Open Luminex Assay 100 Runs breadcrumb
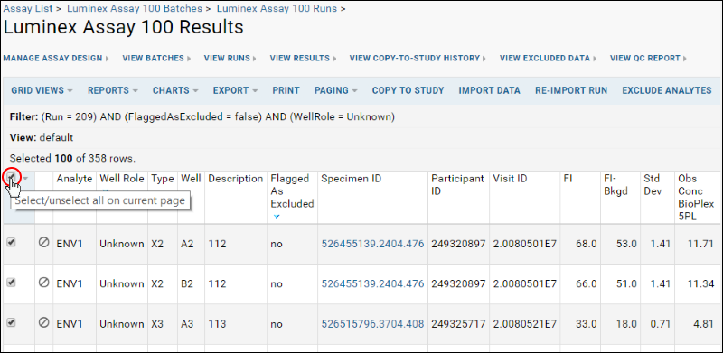 (277, 8)
